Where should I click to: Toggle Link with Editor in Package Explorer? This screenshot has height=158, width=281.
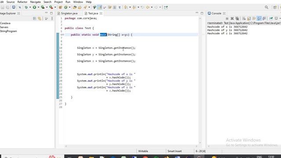click(40, 18)
